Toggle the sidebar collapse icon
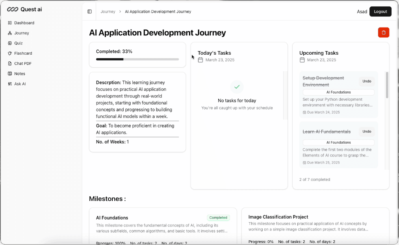399x245 pixels. coord(89,11)
